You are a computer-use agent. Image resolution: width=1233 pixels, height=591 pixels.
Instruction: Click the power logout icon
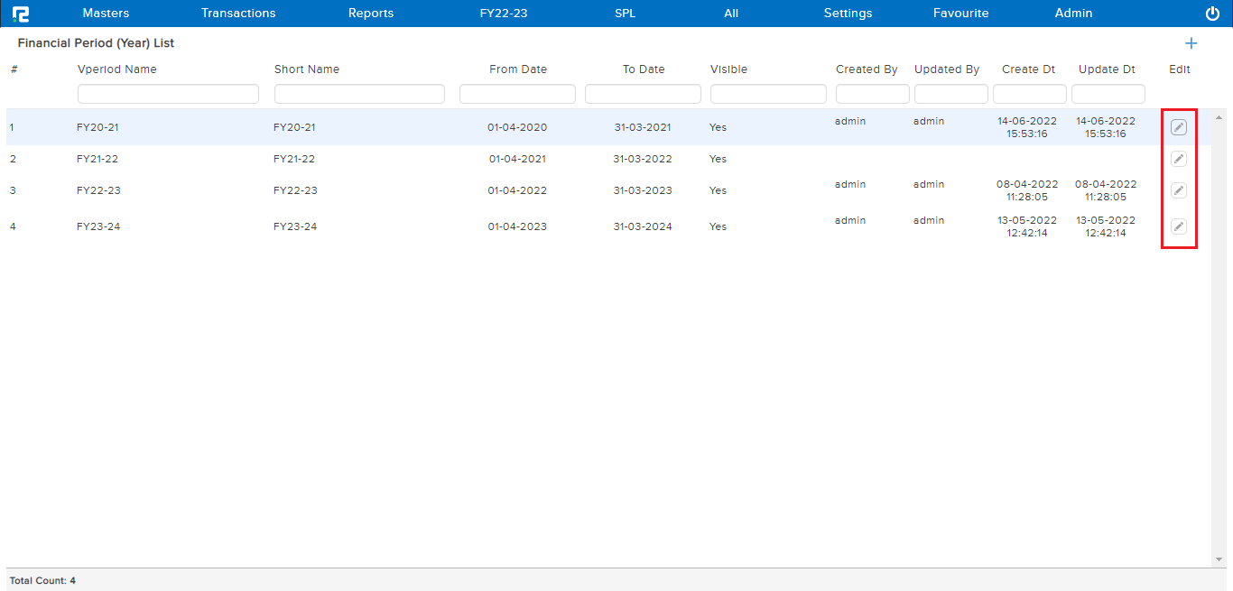(1212, 14)
